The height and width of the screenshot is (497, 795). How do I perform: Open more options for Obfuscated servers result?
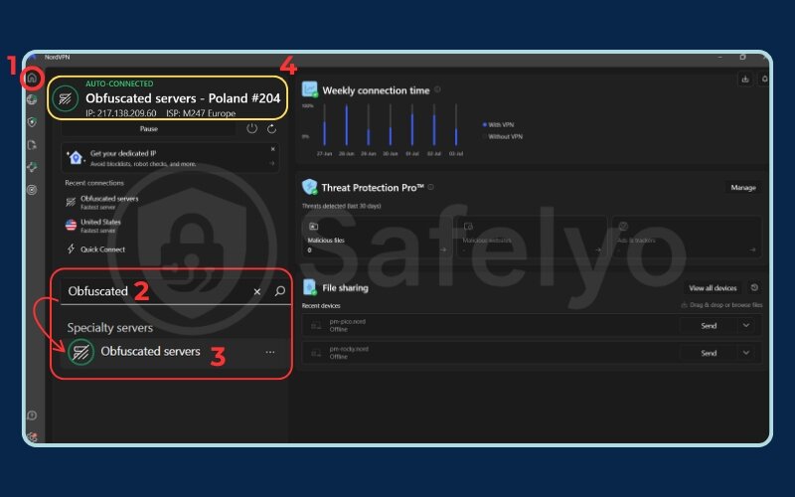(270, 352)
